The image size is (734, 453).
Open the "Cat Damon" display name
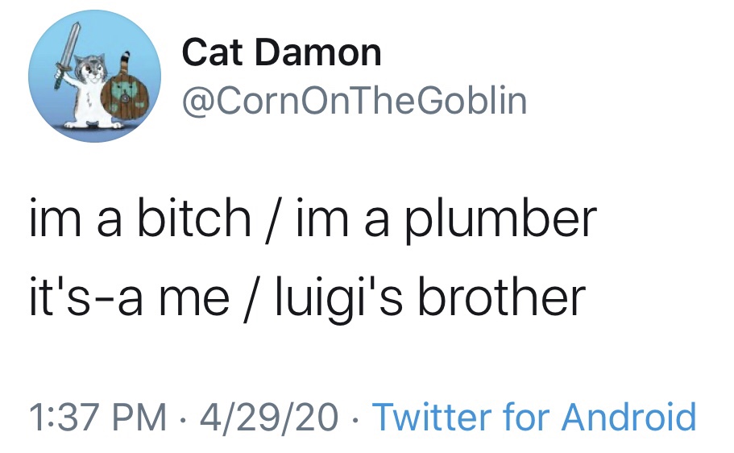coord(281,53)
